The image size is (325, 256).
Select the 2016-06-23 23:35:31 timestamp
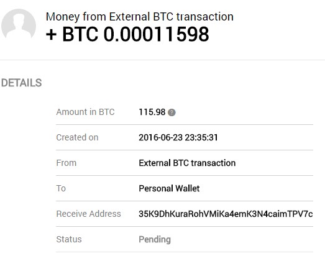[x=178, y=137]
